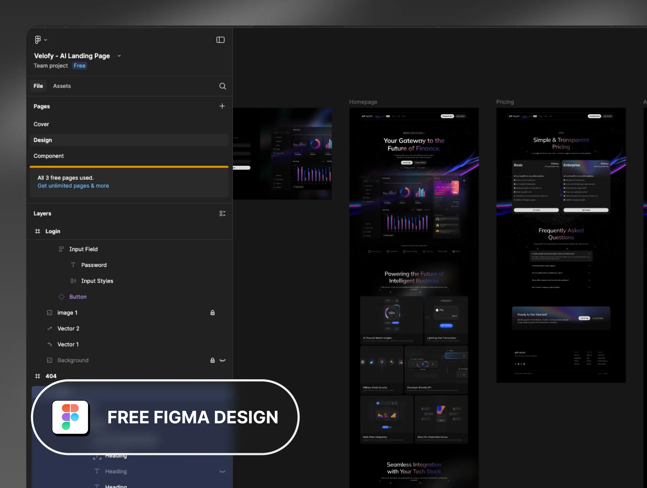647x488 pixels.
Task: Click the Homepage frame label
Action: [x=363, y=102]
